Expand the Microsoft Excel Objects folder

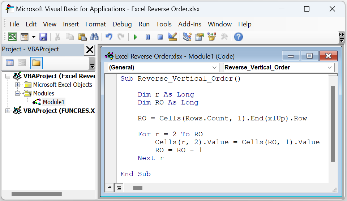click(x=17, y=85)
